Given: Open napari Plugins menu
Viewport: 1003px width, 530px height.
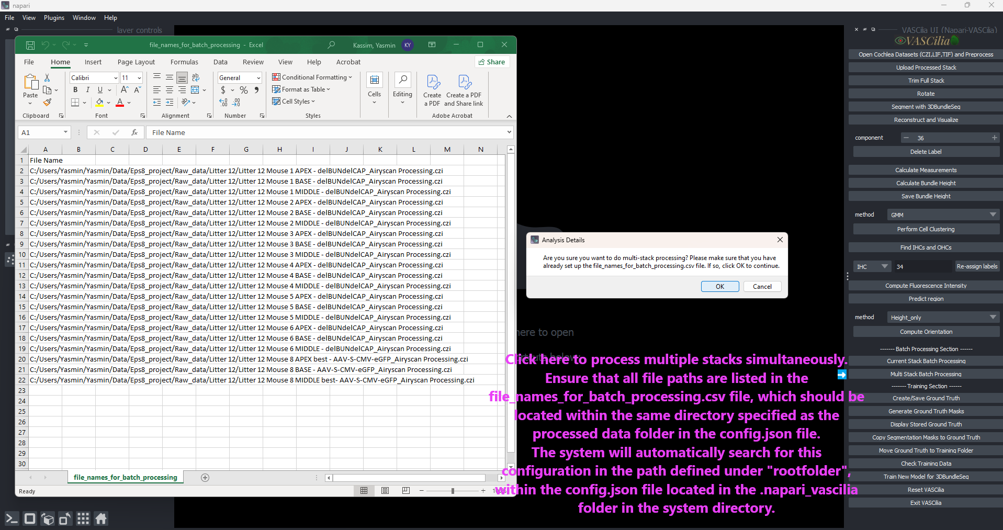Looking at the screenshot, I should tap(54, 18).
